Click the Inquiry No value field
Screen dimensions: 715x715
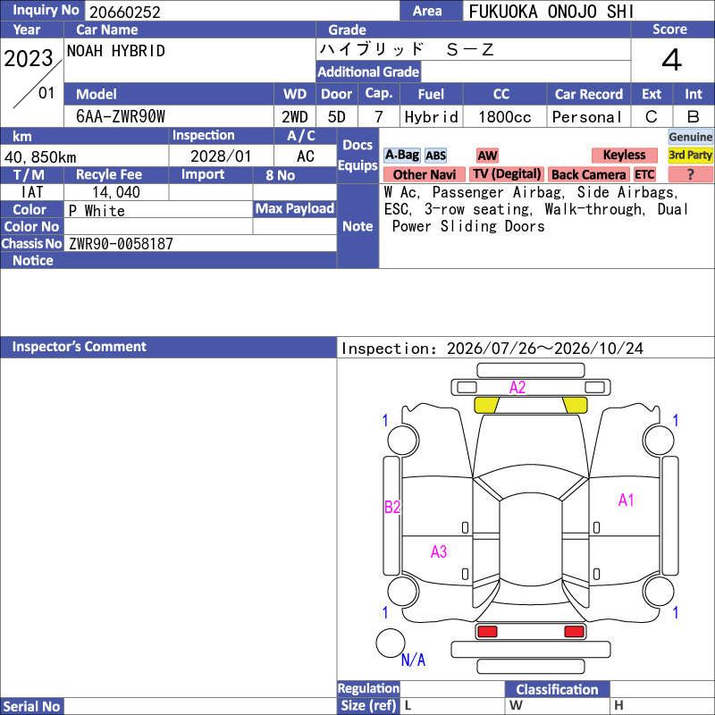pos(242,12)
